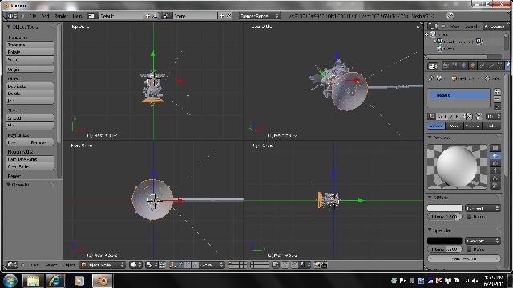Collapse the Preview panel

[x=430, y=138]
